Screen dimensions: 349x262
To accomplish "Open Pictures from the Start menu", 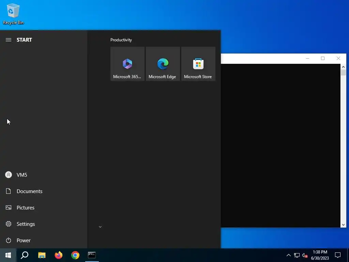I will [x=44, y=208].
